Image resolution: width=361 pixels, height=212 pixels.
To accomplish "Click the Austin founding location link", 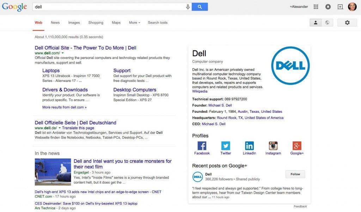I will coord(243,112).
